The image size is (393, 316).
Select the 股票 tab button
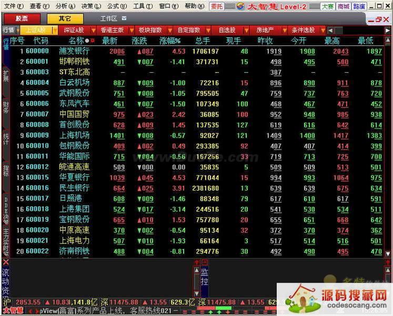tap(23, 18)
